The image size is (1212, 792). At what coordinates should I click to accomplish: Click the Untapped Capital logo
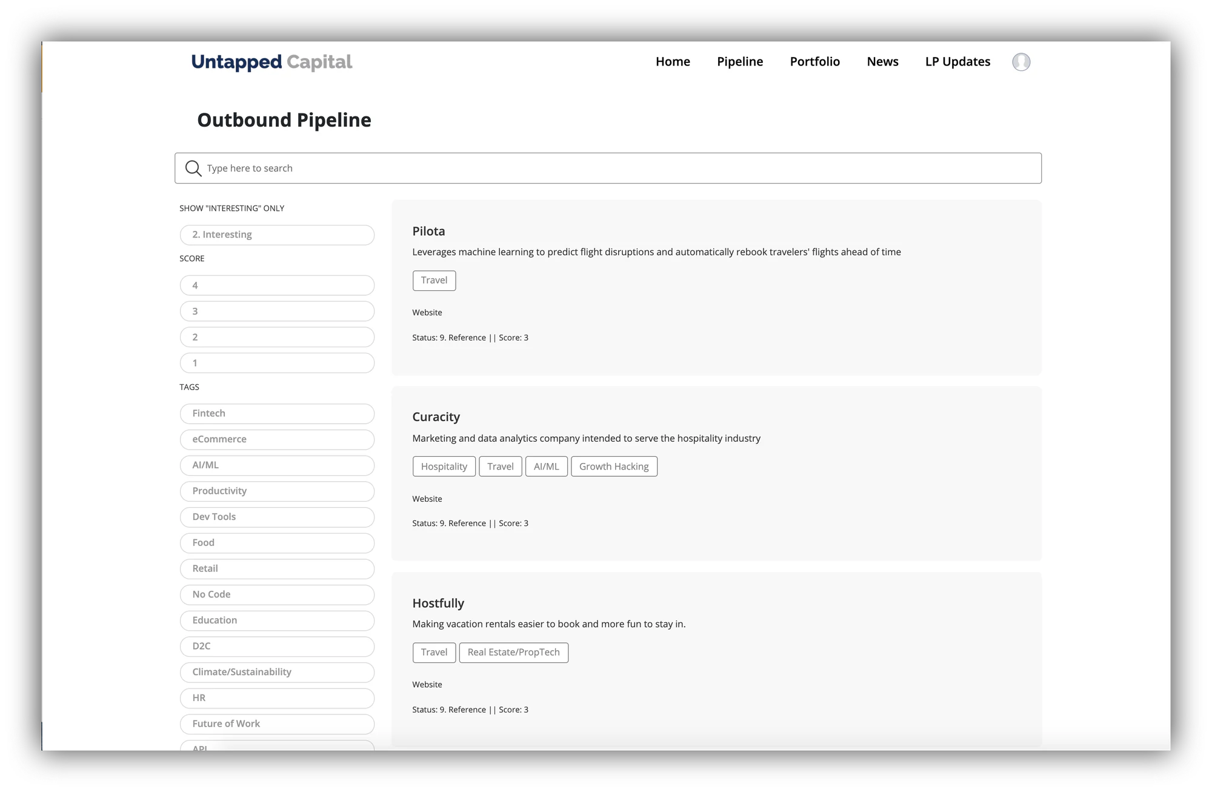271,62
